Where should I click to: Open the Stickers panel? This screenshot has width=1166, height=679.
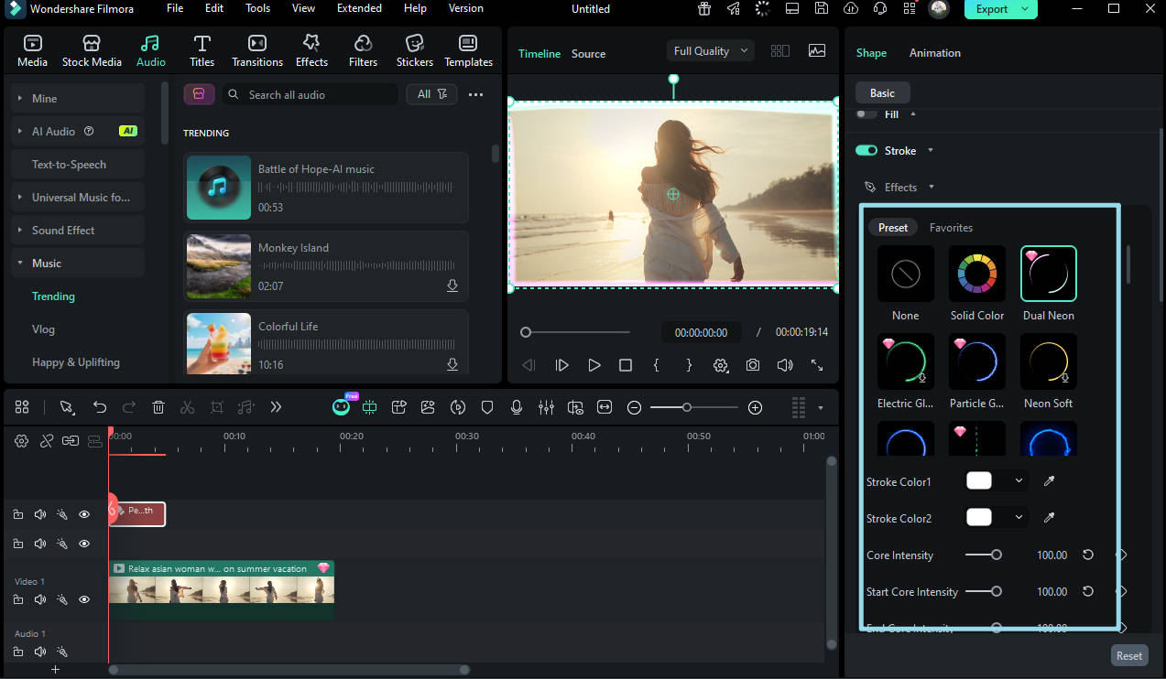click(x=414, y=51)
